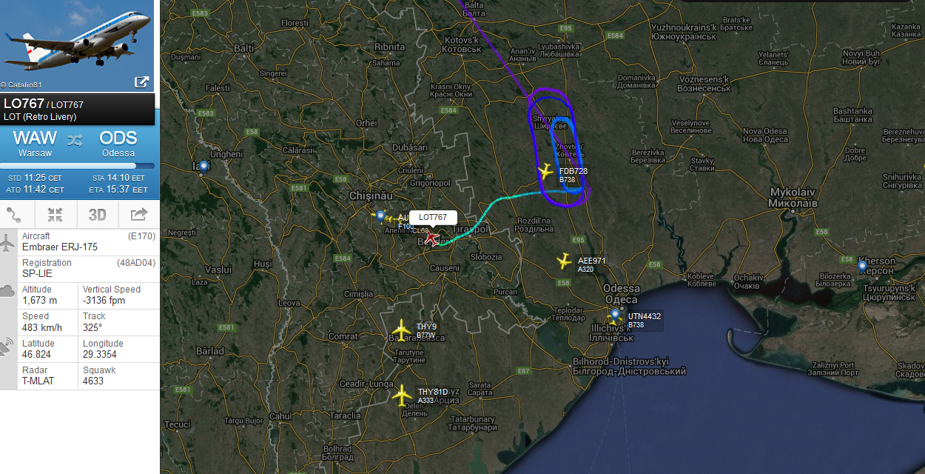Viewport: 925px width, 474px height.
Task: Click the Chisinau airport pin marker
Action: [380, 216]
